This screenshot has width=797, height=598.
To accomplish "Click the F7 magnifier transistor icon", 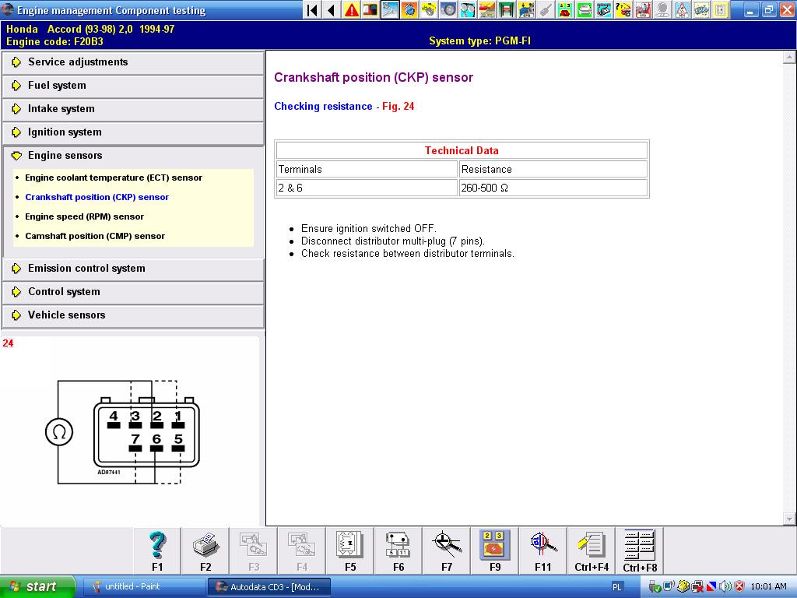I will click(x=447, y=551).
